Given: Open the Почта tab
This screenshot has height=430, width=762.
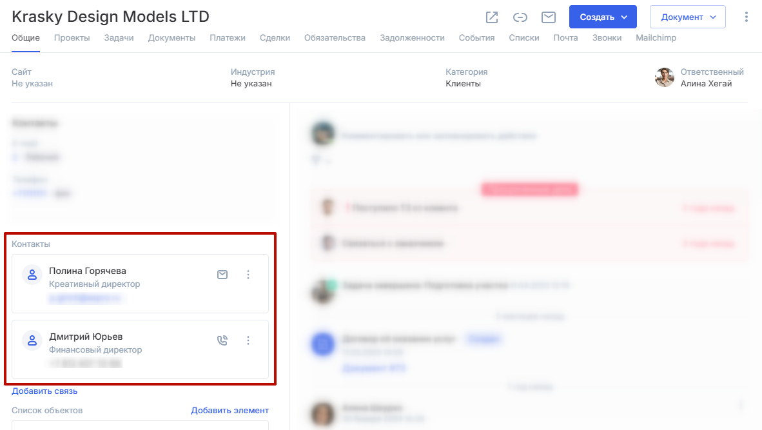Looking at the screenshot, I should [x=565, y=38].
